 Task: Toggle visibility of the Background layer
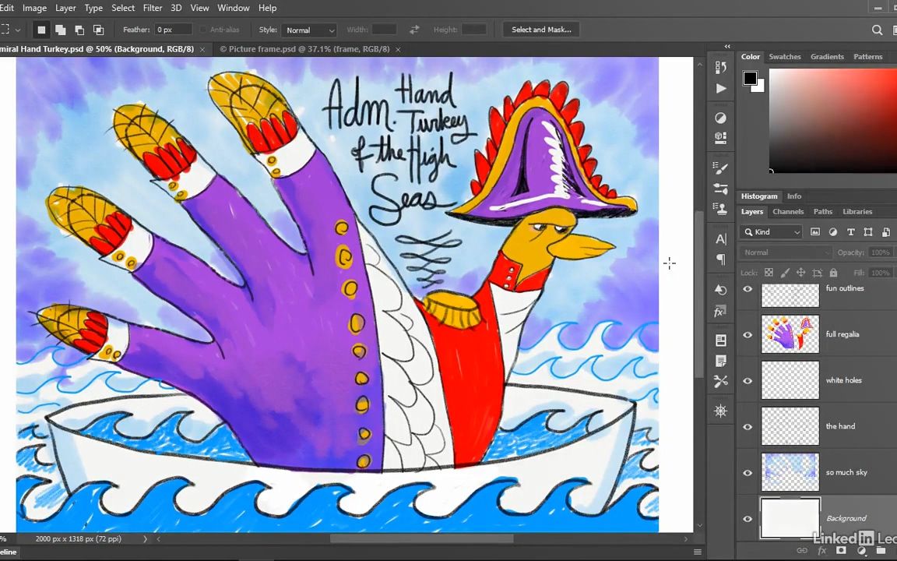click(747, 518)
